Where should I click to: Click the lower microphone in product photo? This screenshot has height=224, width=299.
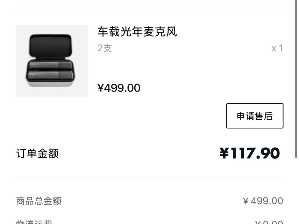click(50, 75)
